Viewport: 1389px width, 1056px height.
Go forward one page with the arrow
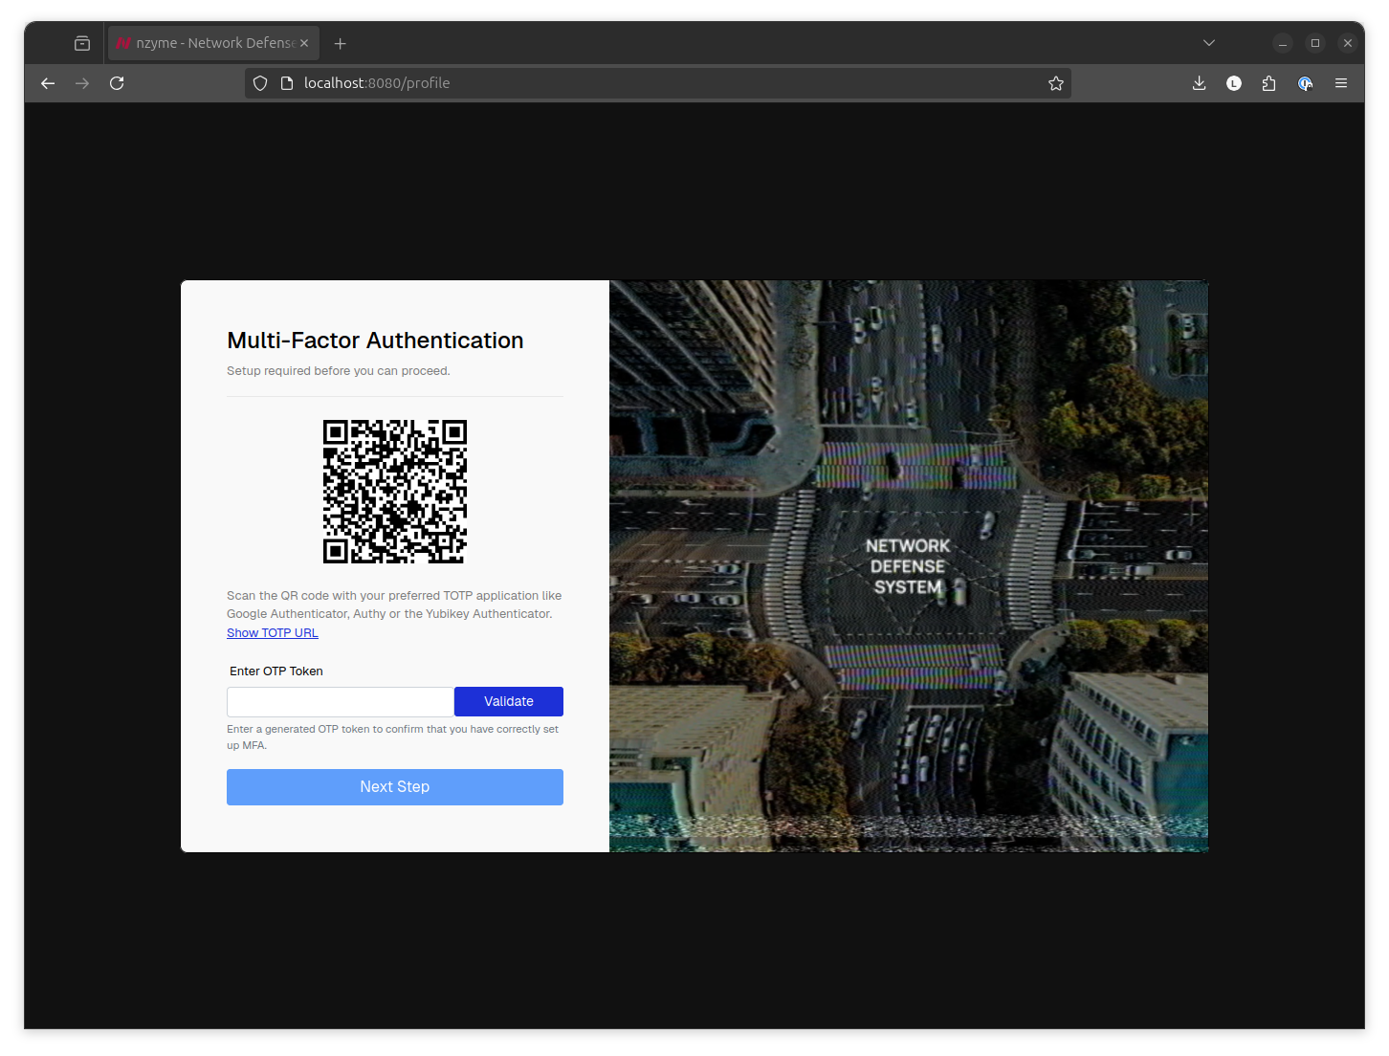(82, 83)
